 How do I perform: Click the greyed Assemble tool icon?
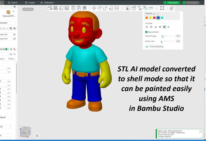click(x=157, y=8)
